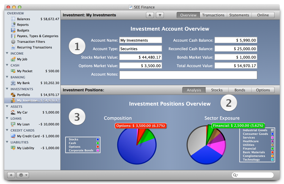The height and width of the screenshot is (184, 284).
Task: Select Recurring Transactions in the sidebar
Action: [13, 47]
